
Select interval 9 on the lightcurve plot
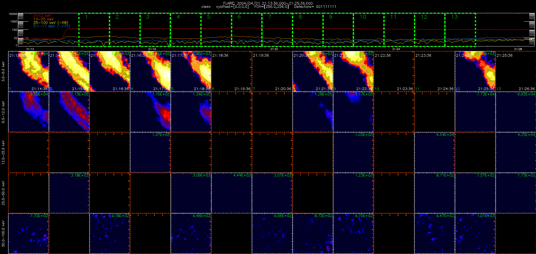[338, 30]
